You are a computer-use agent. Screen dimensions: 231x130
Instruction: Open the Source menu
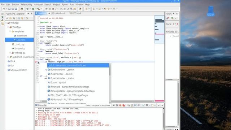tap(15, 5)
